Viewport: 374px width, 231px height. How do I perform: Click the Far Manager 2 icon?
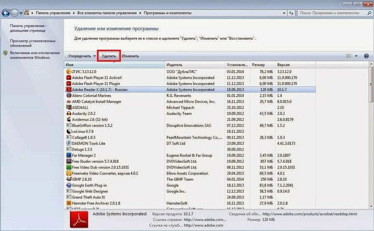pyautogui.click(x=69, y=155)
